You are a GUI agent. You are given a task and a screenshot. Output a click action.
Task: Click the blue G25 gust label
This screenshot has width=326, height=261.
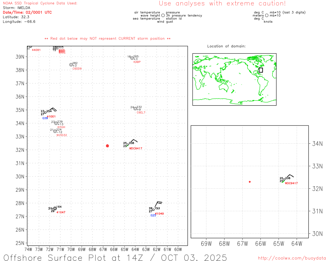(153, 215)
